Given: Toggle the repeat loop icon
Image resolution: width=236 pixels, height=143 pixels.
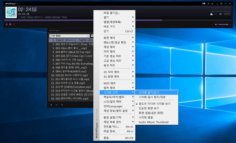Looking at the screenshot, I should click(x=216, y=14).
